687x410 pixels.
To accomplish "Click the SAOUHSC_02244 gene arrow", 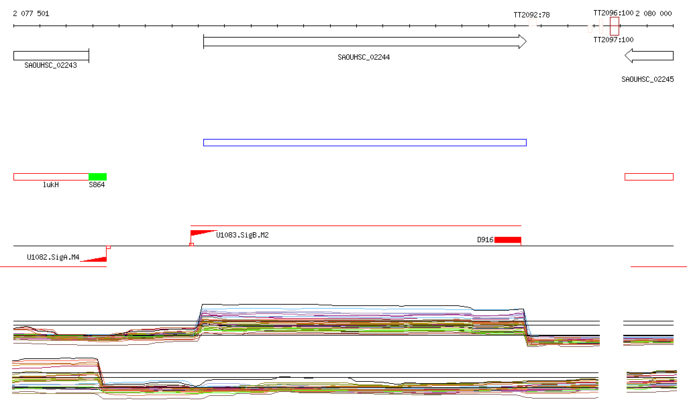I will (364, 42).
